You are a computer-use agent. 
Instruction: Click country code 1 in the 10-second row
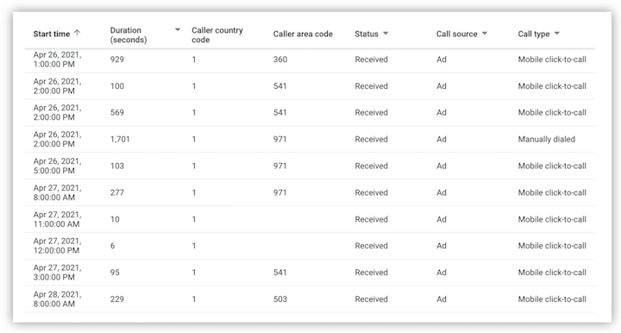pyautogui.click(x=194, y=219)
